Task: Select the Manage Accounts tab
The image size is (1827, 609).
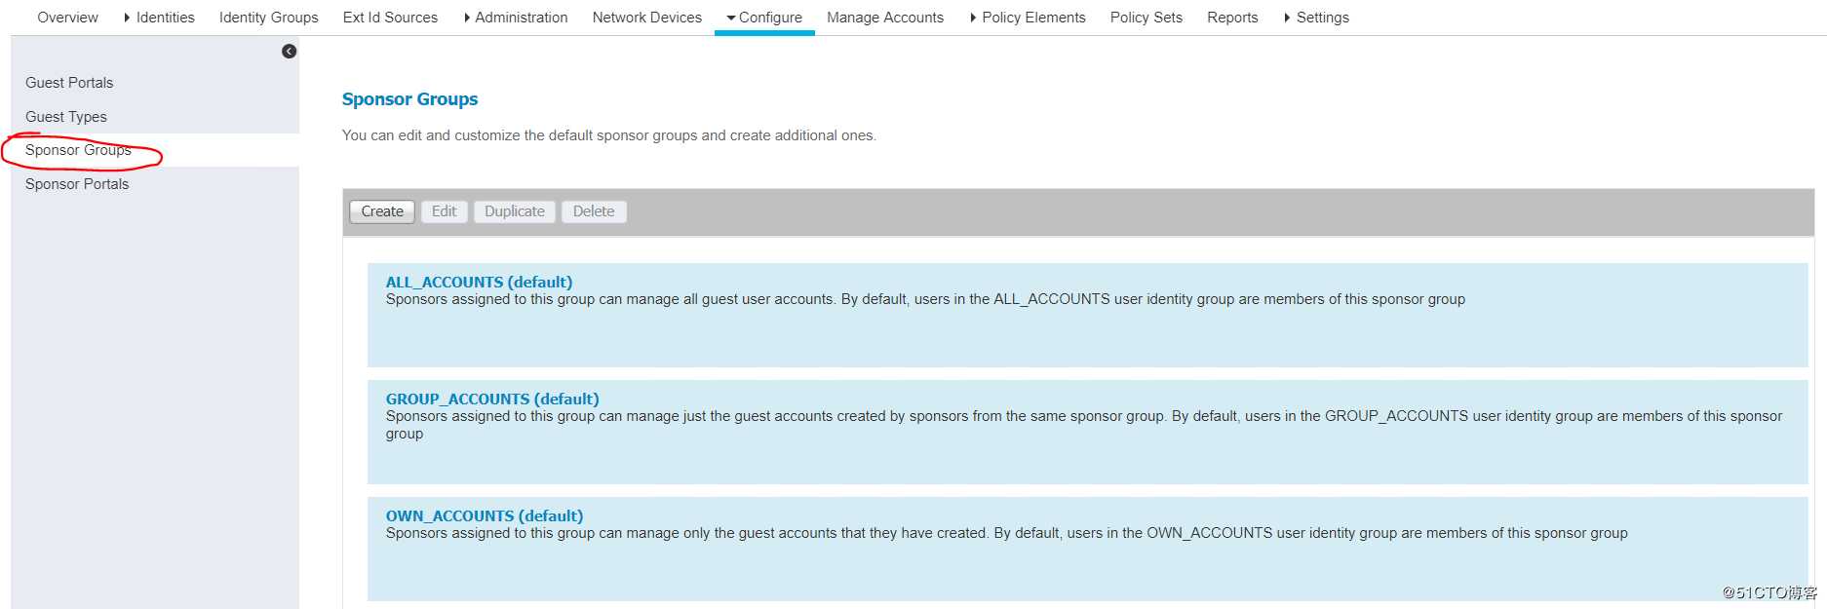Action: [x=884, y=18]
